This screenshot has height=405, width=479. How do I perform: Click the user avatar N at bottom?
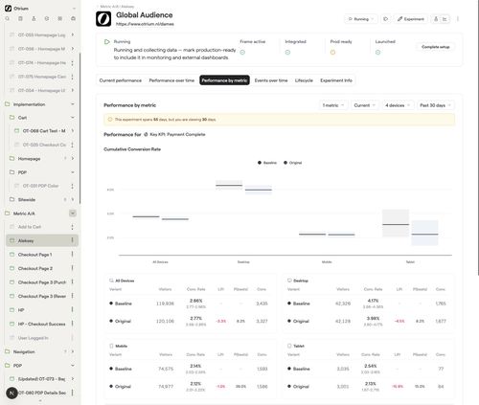(11, 393)
